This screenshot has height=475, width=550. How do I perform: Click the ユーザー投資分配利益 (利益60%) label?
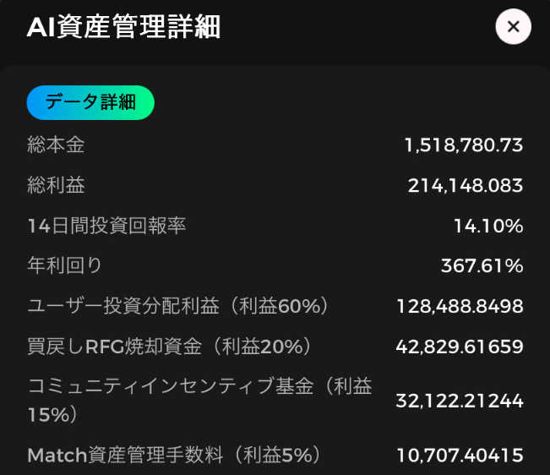(178, 306)
